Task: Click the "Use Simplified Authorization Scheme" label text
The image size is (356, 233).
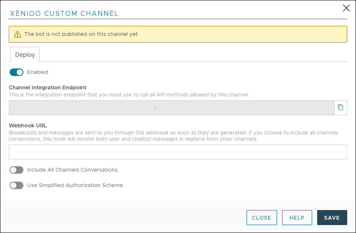Action: [75, 185]
